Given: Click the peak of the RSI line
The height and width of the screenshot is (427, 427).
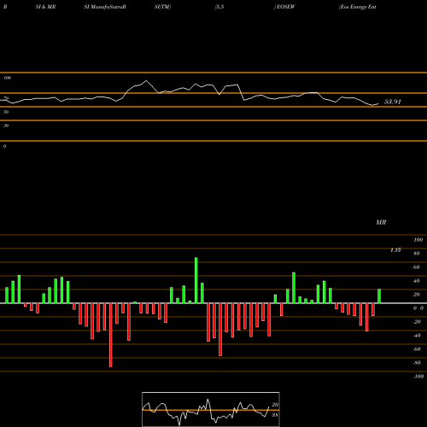Looking at the screenshot, I should point(147,81).
